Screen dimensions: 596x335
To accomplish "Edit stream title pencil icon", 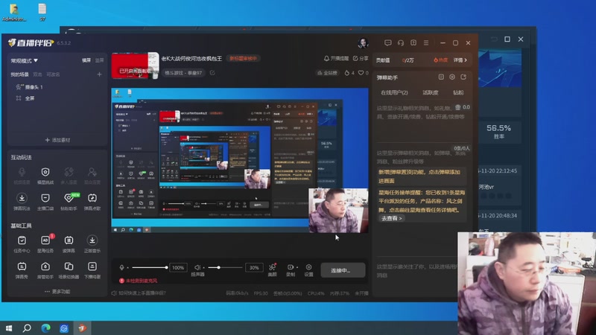I will coord(212,72).
